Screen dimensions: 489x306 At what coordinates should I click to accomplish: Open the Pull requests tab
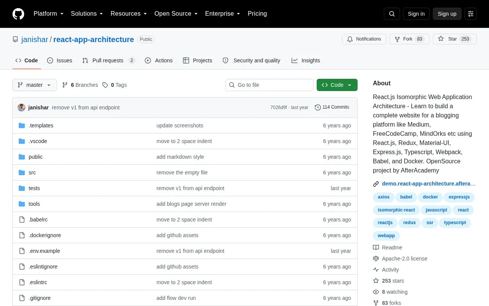coord(109,60)
